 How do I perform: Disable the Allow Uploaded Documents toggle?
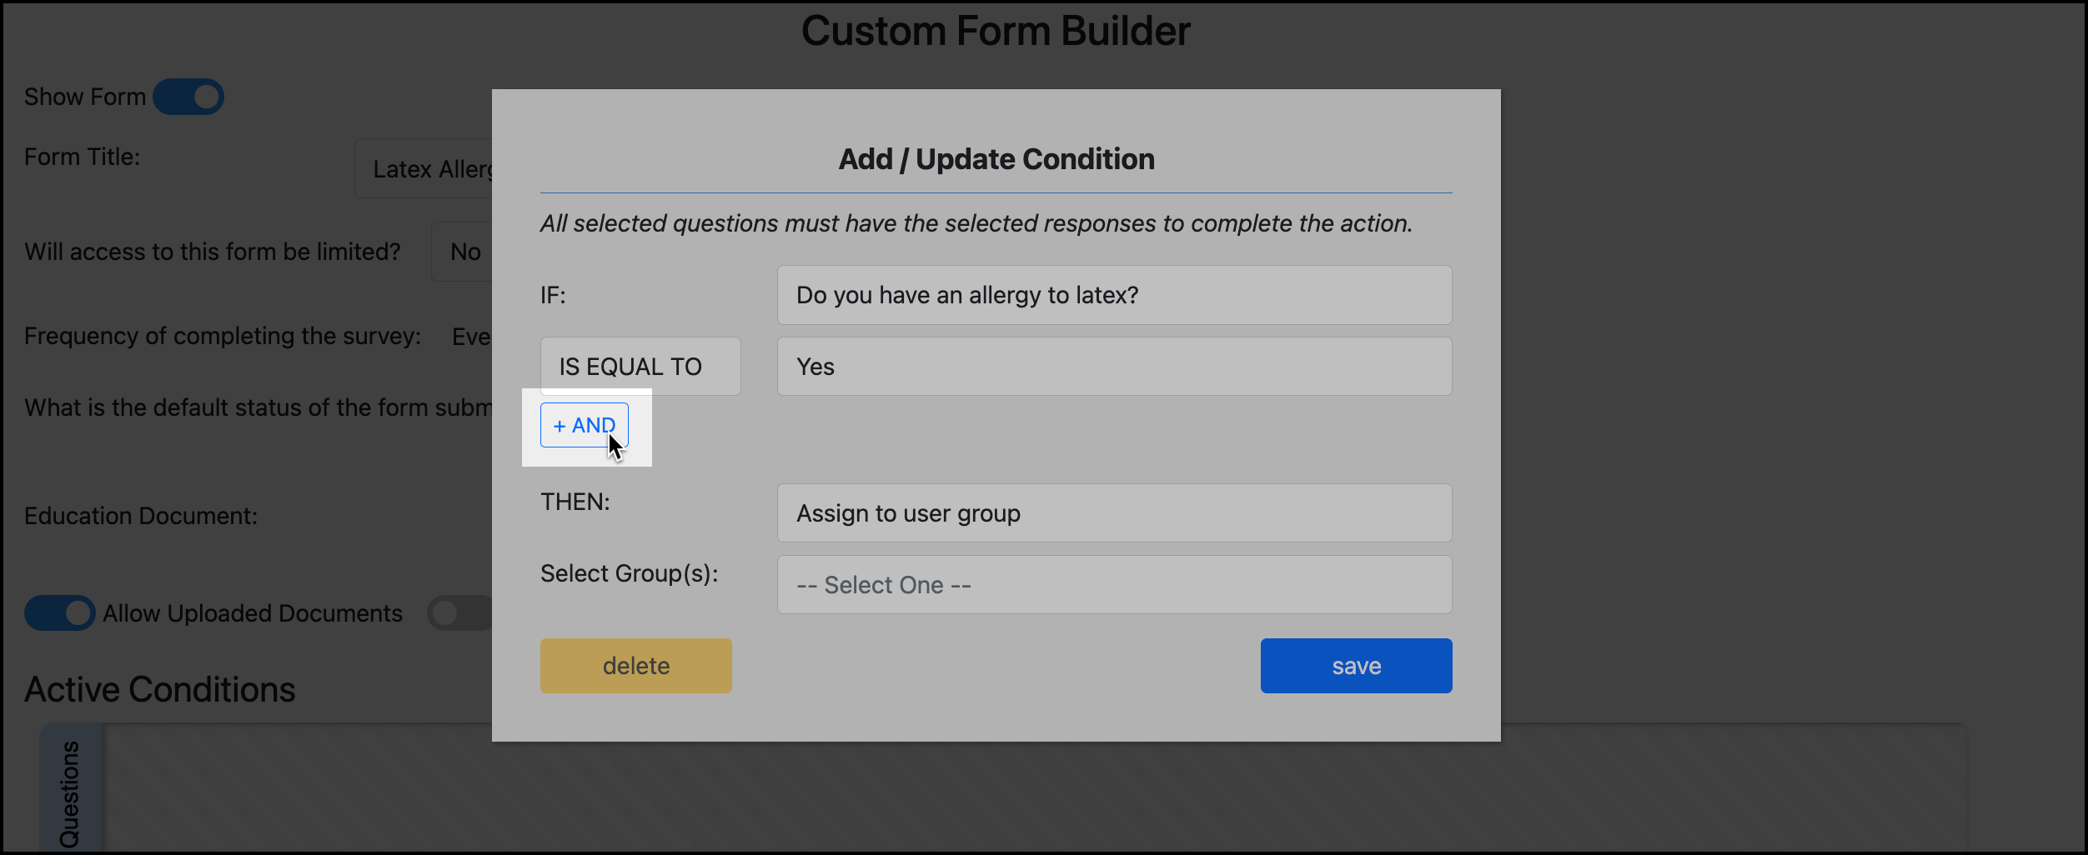pyautogui.click(x=58, y=612)
